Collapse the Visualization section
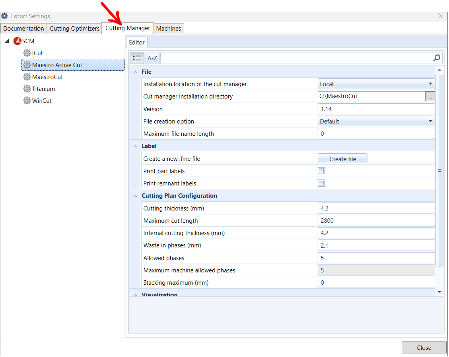 (136, 295)
